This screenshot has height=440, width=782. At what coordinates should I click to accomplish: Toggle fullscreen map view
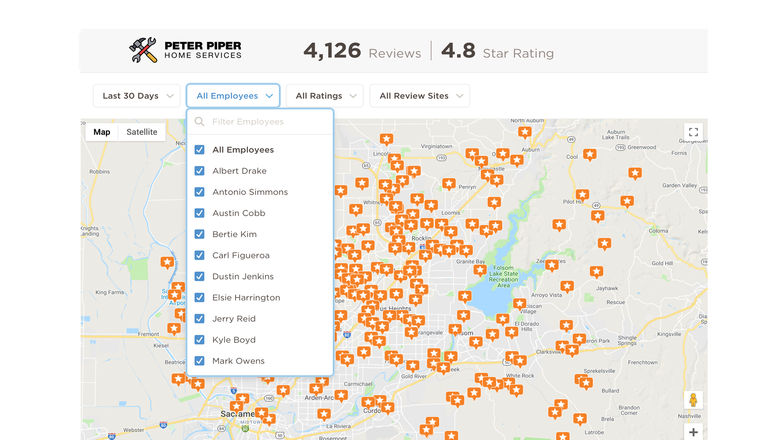693,132
